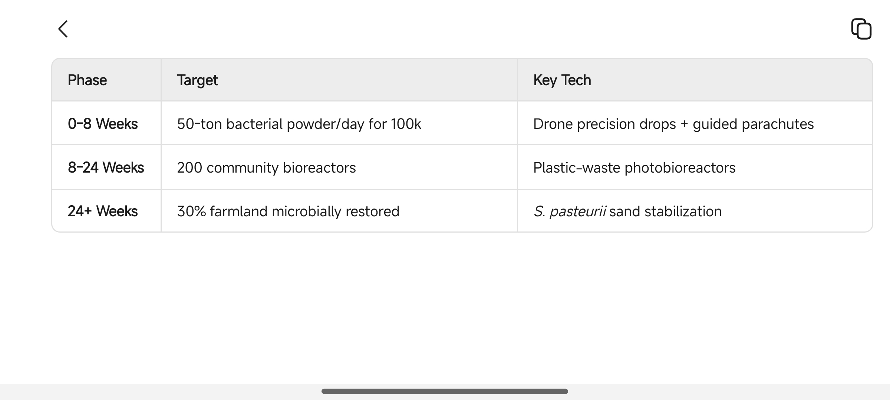Tap the 0-8 Weeks phase cell
The image size is (890, 400).
pyautogui.click(x=106, y=123)
